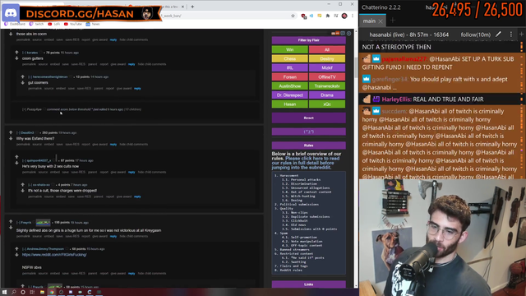
Task: Open the YouTube bookmark in bookmarks bar
Action: click(x=73, y=24)
